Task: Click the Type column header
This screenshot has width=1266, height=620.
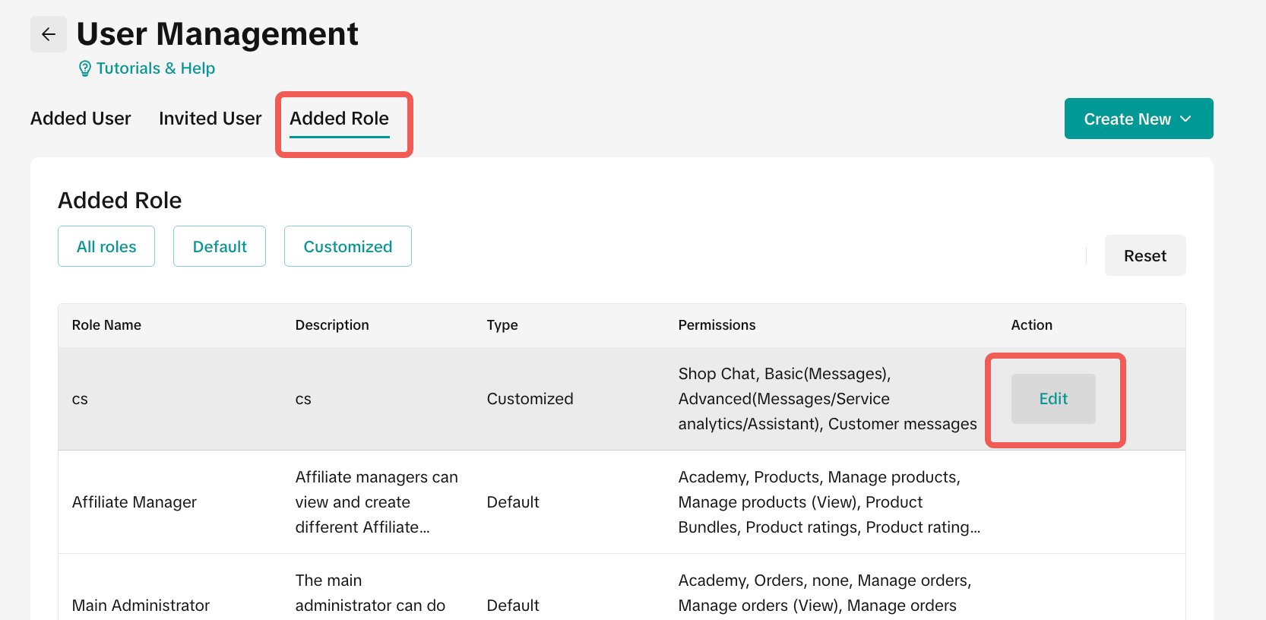Action: pos(502,325)
